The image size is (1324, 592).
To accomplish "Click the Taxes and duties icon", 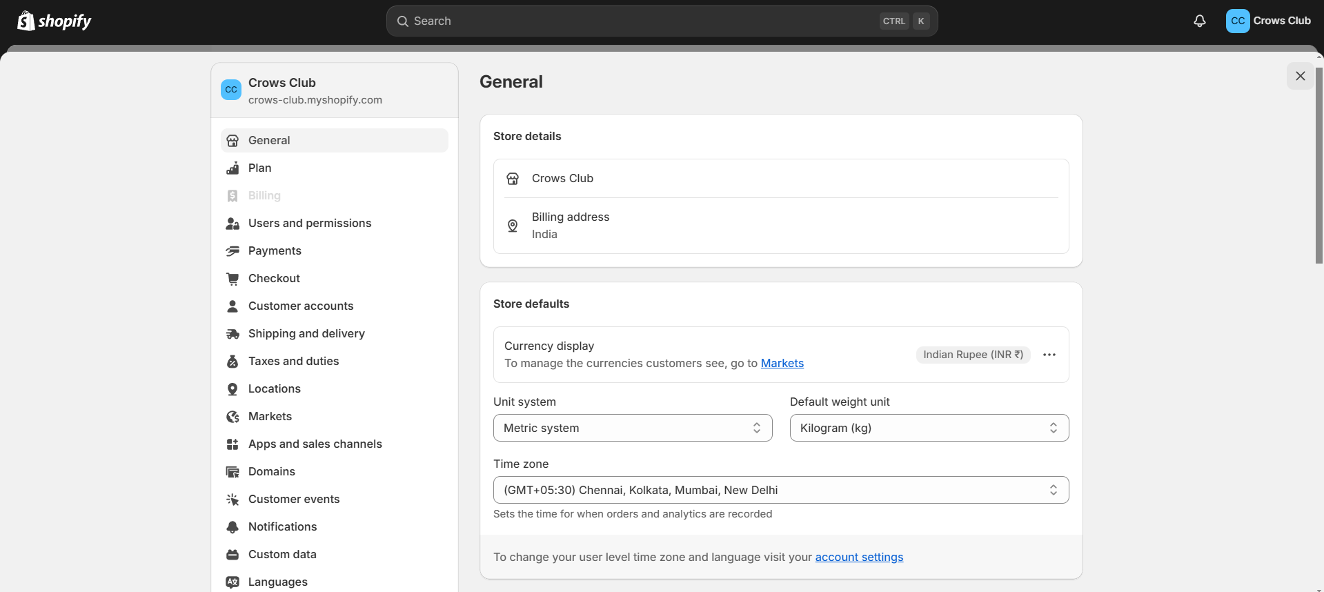I will (233, 361).
